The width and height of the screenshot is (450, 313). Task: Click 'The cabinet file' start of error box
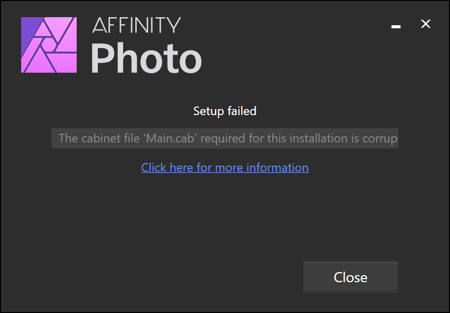point(99,138)
